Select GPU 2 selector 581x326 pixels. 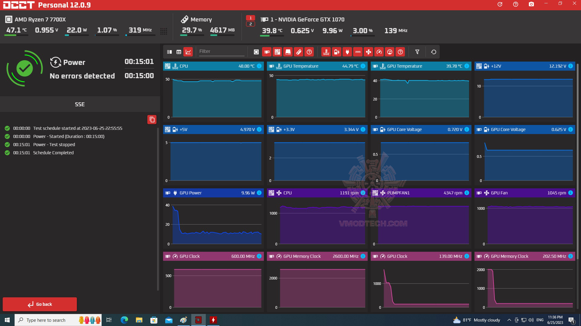coord(250,24)
